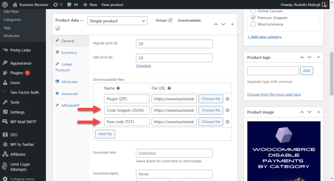Click View product in admin bar
The width and height of the screenshot is (334, 181).
(112, 5)
